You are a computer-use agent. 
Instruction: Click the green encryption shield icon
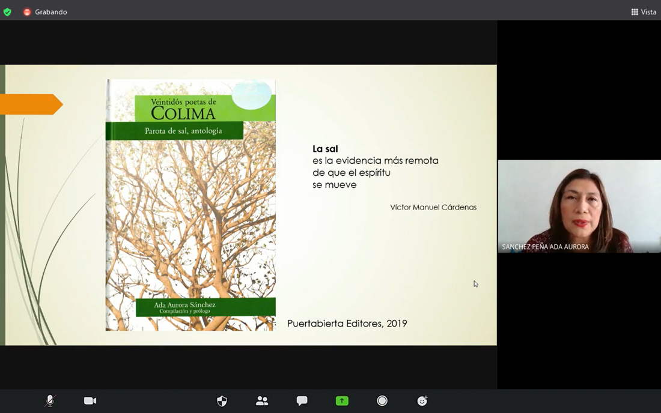pos(8,12)
